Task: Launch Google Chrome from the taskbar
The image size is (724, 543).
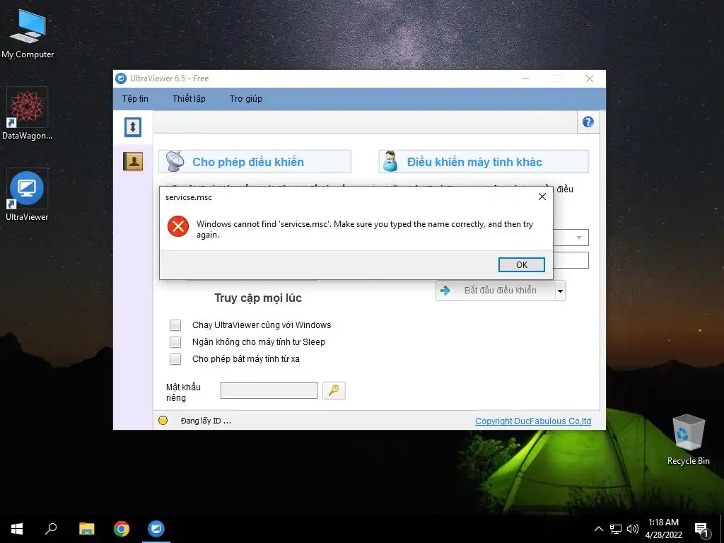Action: pyautogui.click(x=122, y=529)
